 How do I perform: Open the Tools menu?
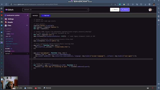(38, 88)
